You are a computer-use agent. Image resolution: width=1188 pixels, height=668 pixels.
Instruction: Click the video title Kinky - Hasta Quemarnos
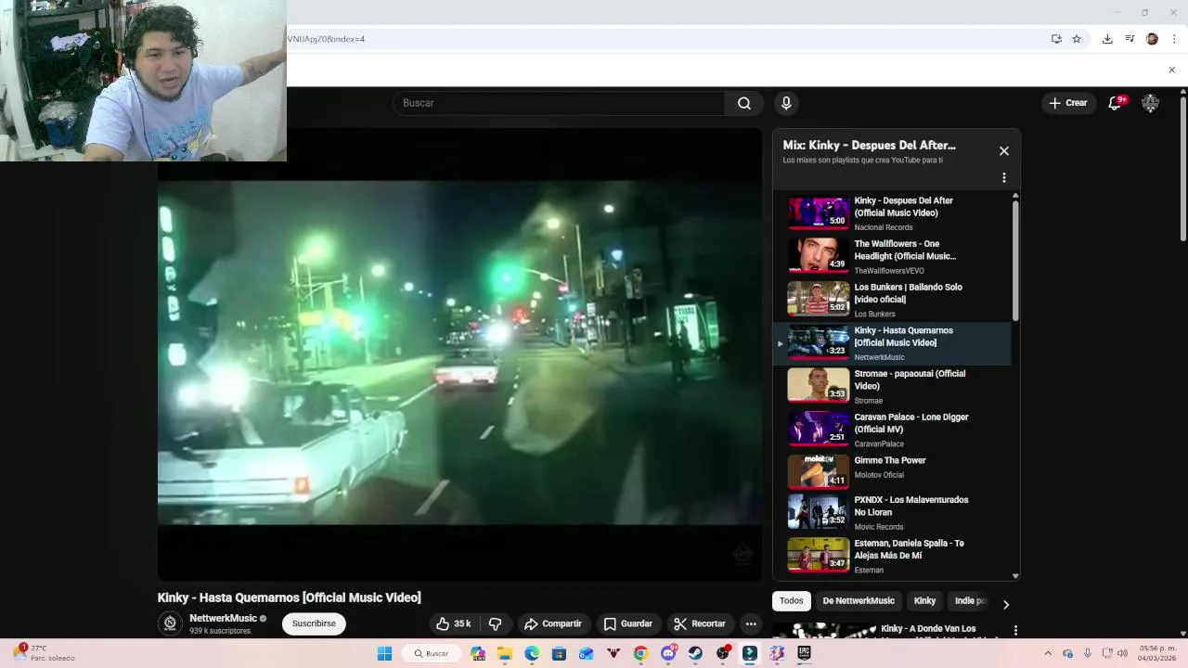(x=289, y=597)
